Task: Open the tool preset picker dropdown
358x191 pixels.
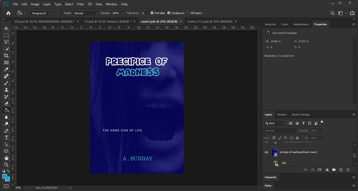Action: [24, 13]
